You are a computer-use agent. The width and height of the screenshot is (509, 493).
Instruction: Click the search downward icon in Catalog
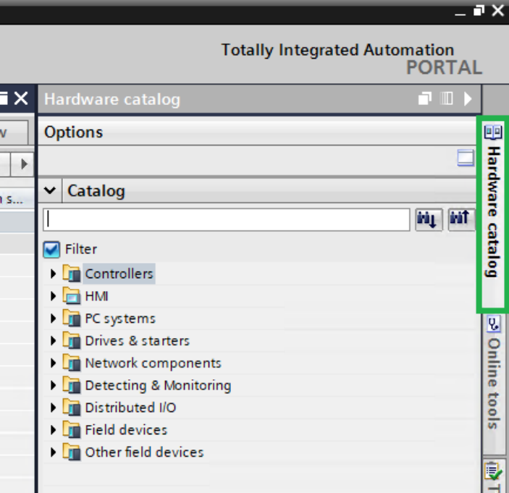point(429,219)
